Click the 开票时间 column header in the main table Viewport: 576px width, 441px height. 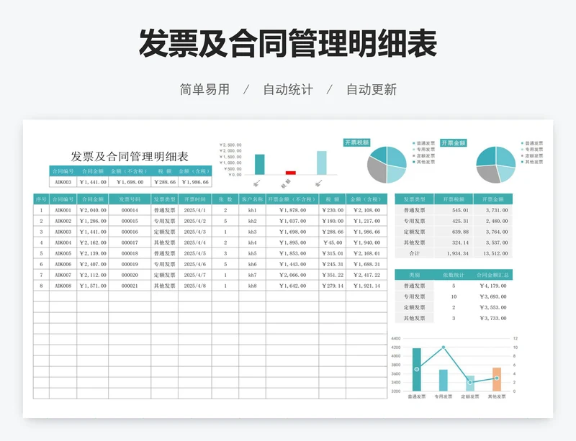(195, 199)
